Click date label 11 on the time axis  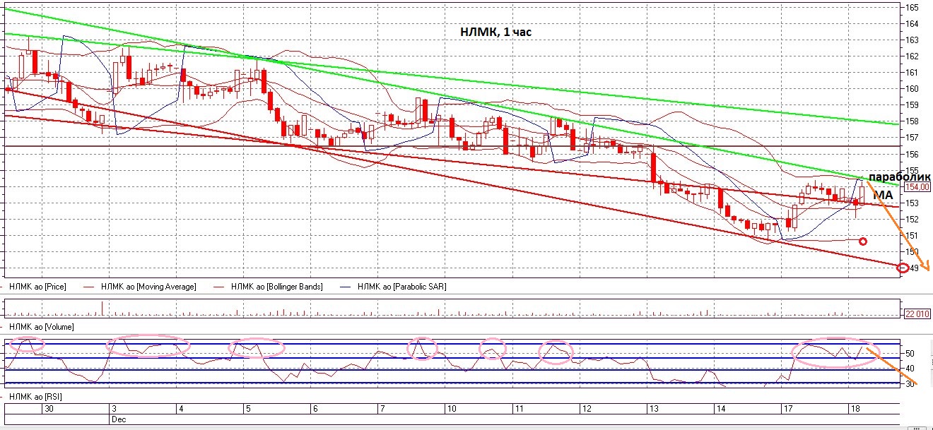[518, 409]
